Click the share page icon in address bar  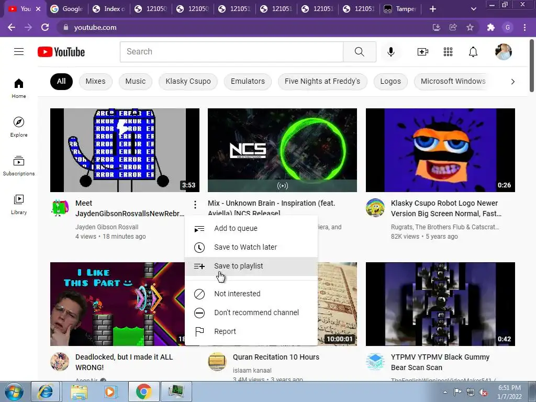(x=453, y=27)
